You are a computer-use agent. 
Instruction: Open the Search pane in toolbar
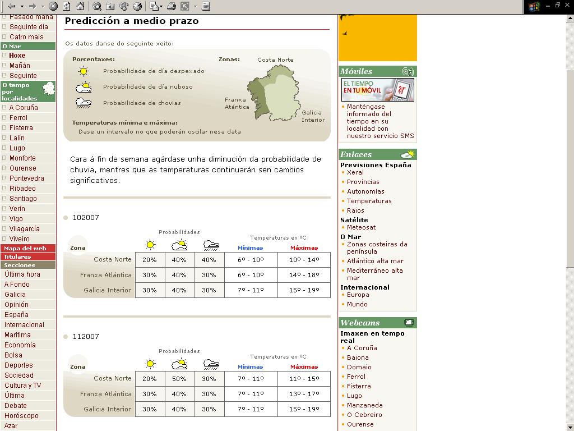(x=97, y=6)
